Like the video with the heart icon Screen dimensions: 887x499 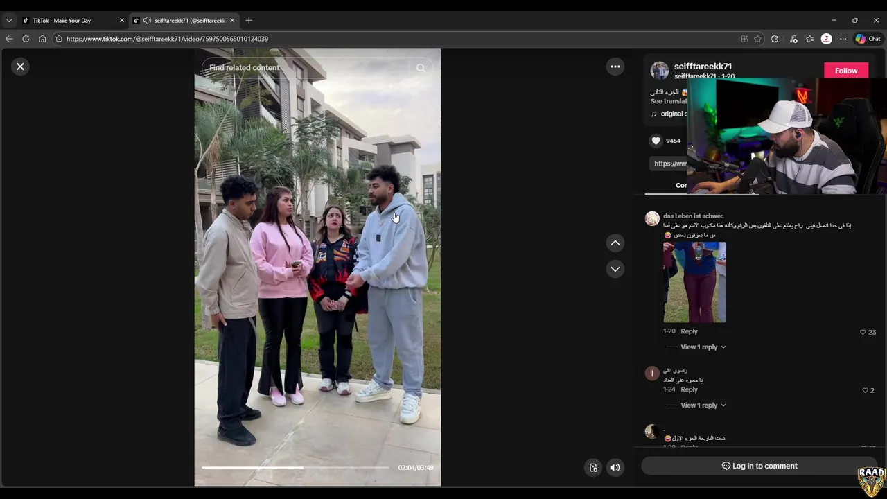(656, 141)
